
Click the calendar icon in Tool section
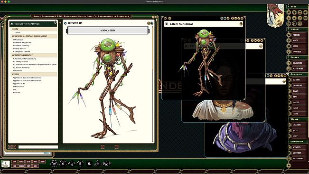click(300, 12)
